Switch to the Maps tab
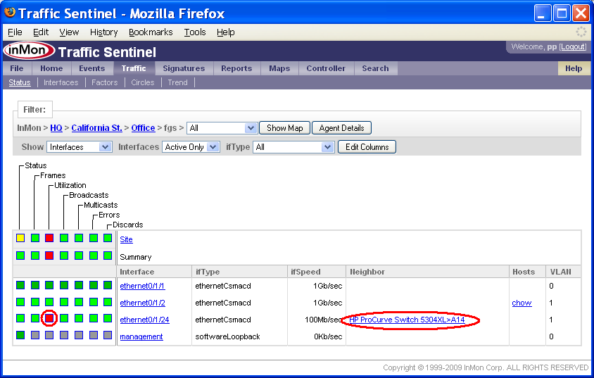 pyautogui.click(x=279, y=68)
